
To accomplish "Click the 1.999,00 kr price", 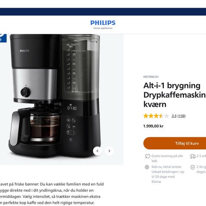I will coord(153,126).
